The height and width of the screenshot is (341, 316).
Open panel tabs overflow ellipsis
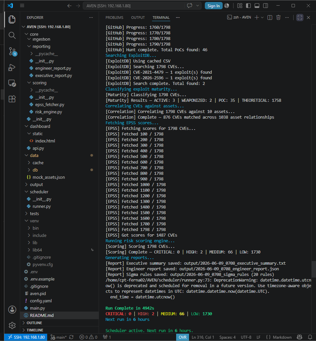click(x=178, y=18)
